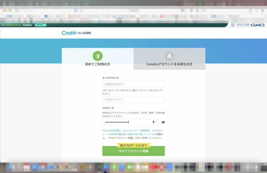The height and width of the screenshot is (173, 267).
Task: Click the GMO logo at top right
Action: 258,25
